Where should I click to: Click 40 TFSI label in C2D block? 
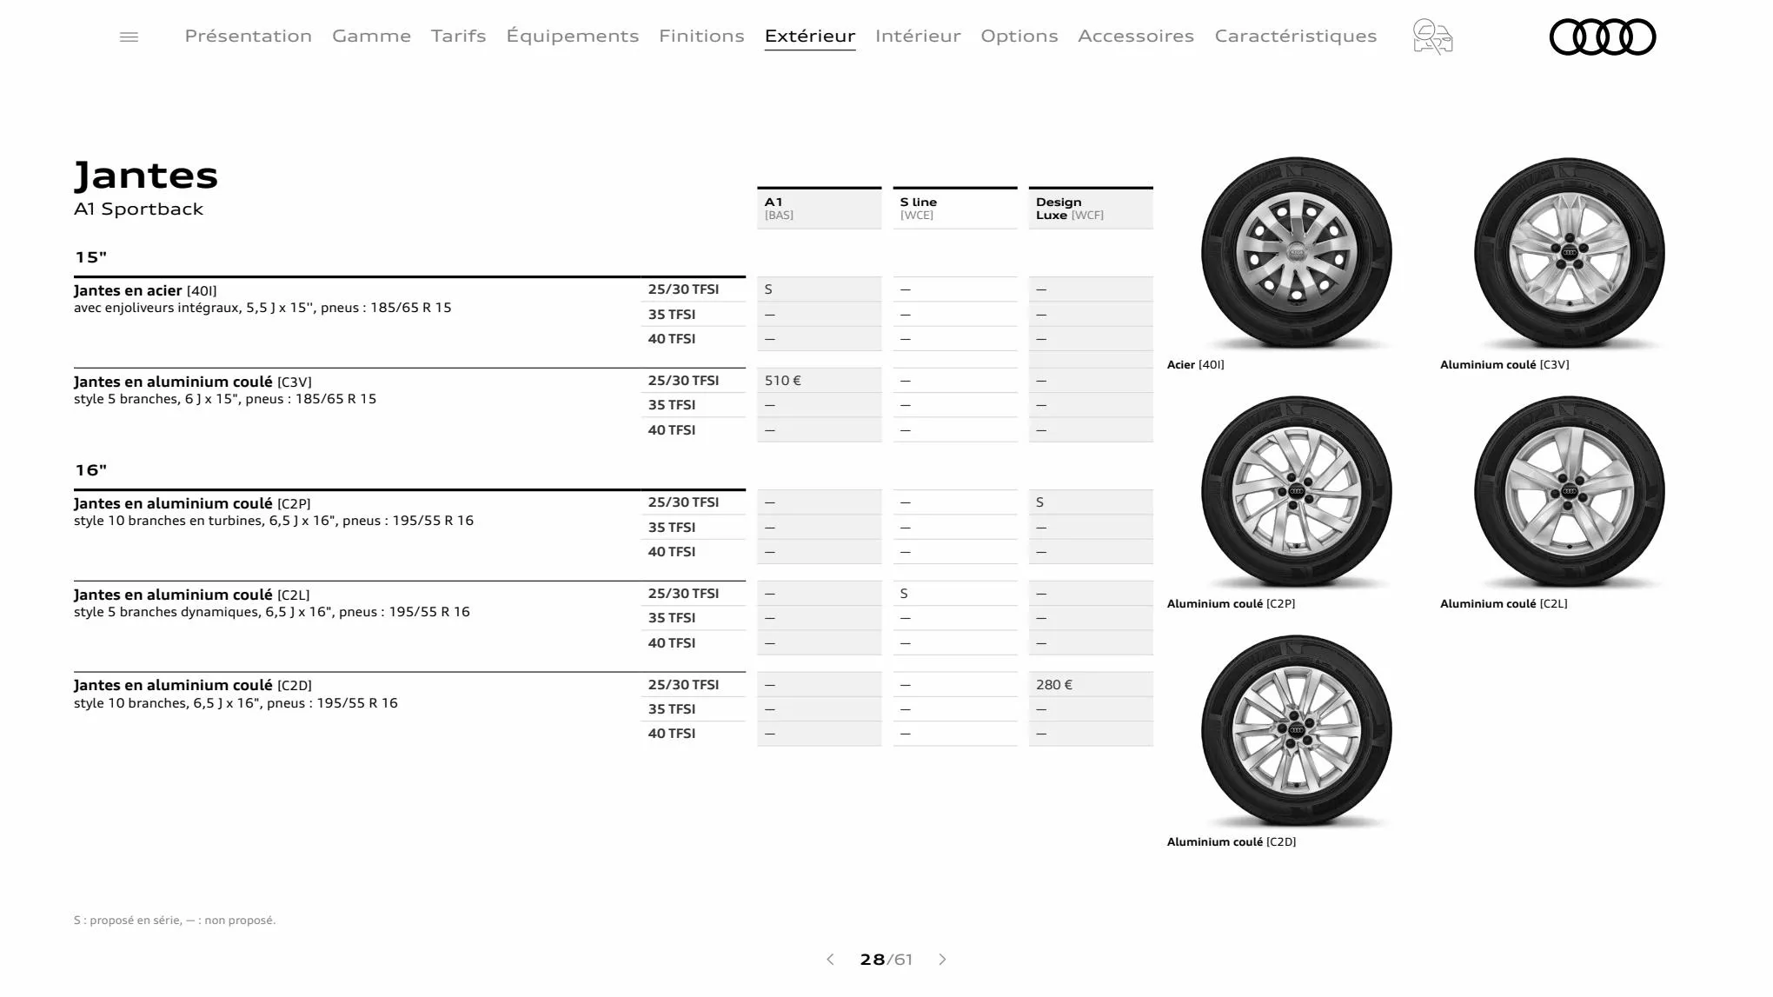pos(671,734)
